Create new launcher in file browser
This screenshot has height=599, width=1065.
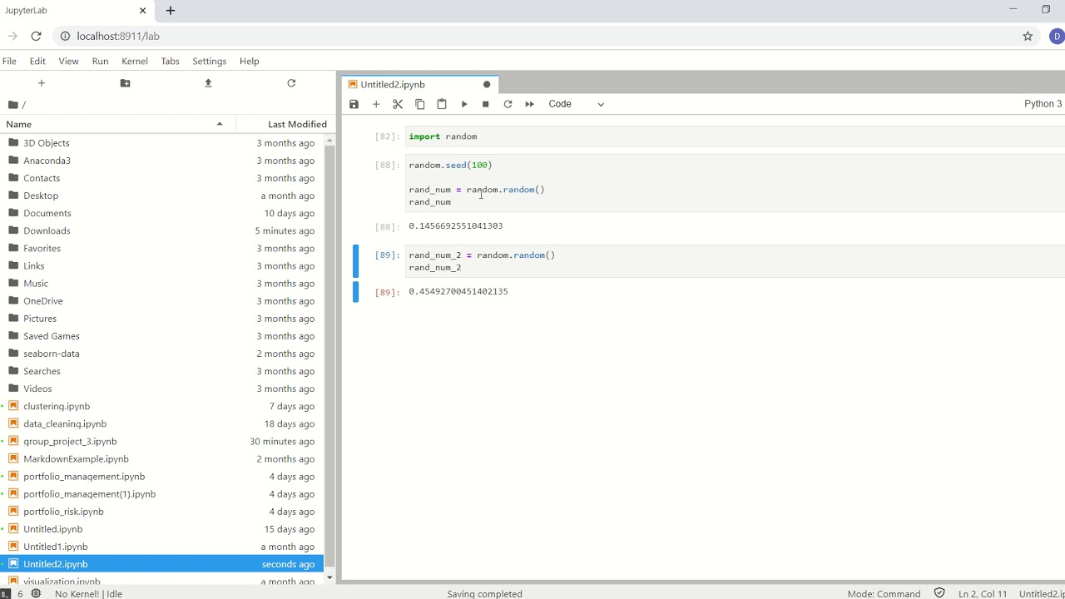pos(42,83)
